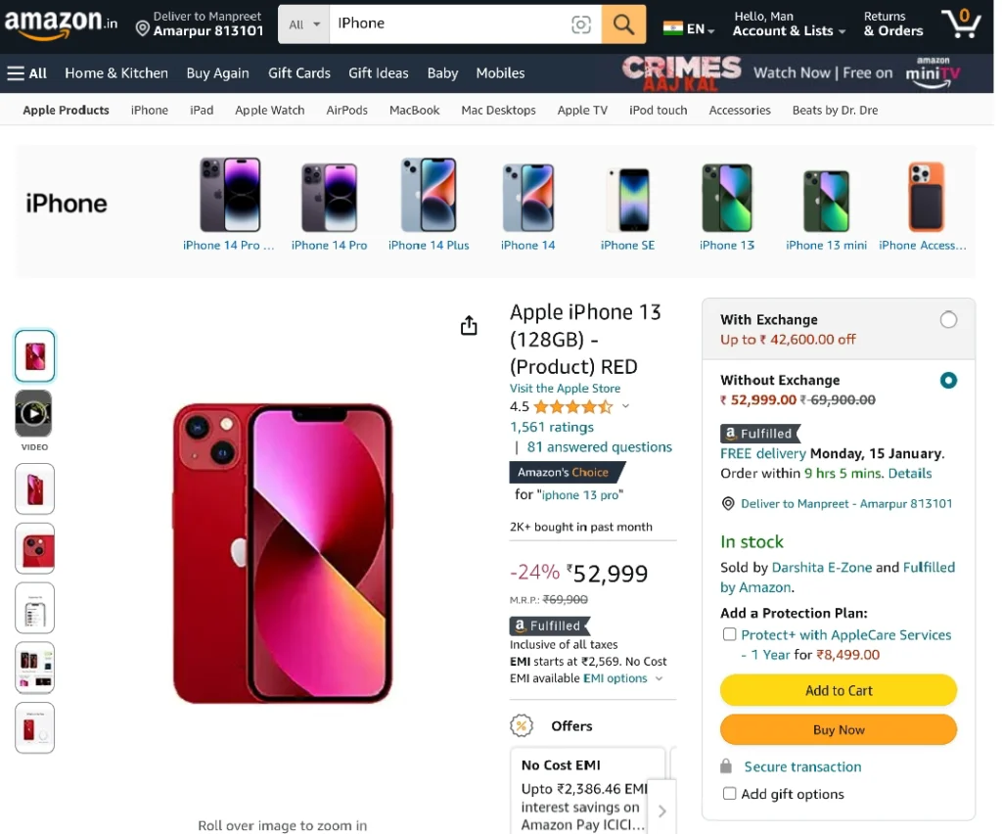Open the 1,561 ratings link
The width and height of the screenshot is (1002, 834).
pyautogui.click(x=551, y=426)
